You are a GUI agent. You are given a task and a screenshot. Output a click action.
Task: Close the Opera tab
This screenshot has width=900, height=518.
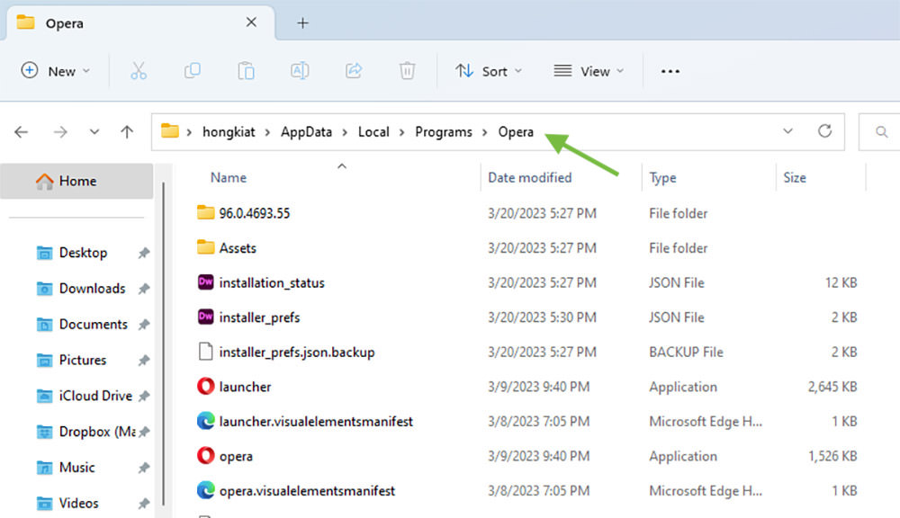coord(251,22)
